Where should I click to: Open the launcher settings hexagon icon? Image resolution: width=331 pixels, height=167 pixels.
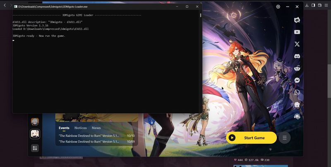[278, 7]
